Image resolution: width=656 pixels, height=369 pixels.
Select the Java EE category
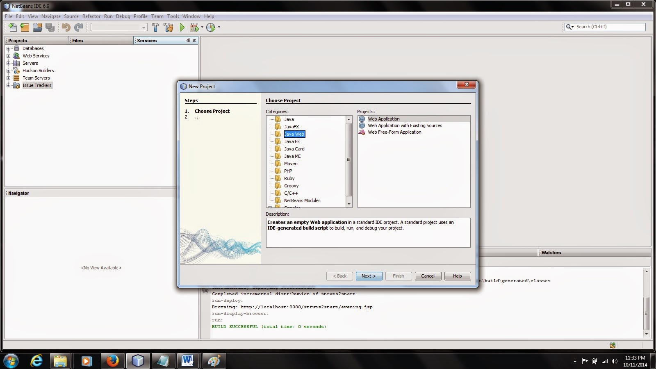coord(292,141)
